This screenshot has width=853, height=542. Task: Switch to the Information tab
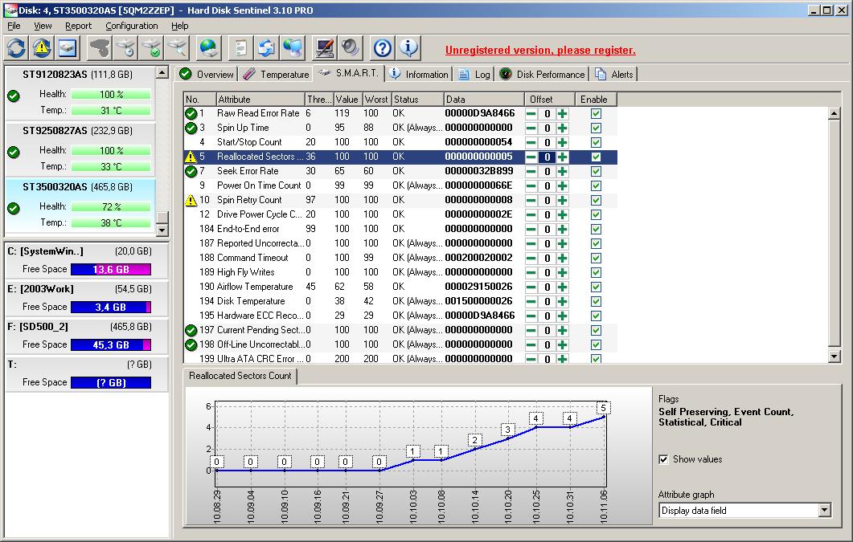[x=419, y=75]
